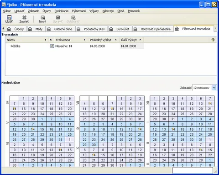Click the arrow right of Názov column
This screenshot has width=219, height=175.
pyautogui.click(x=45, y=40)
